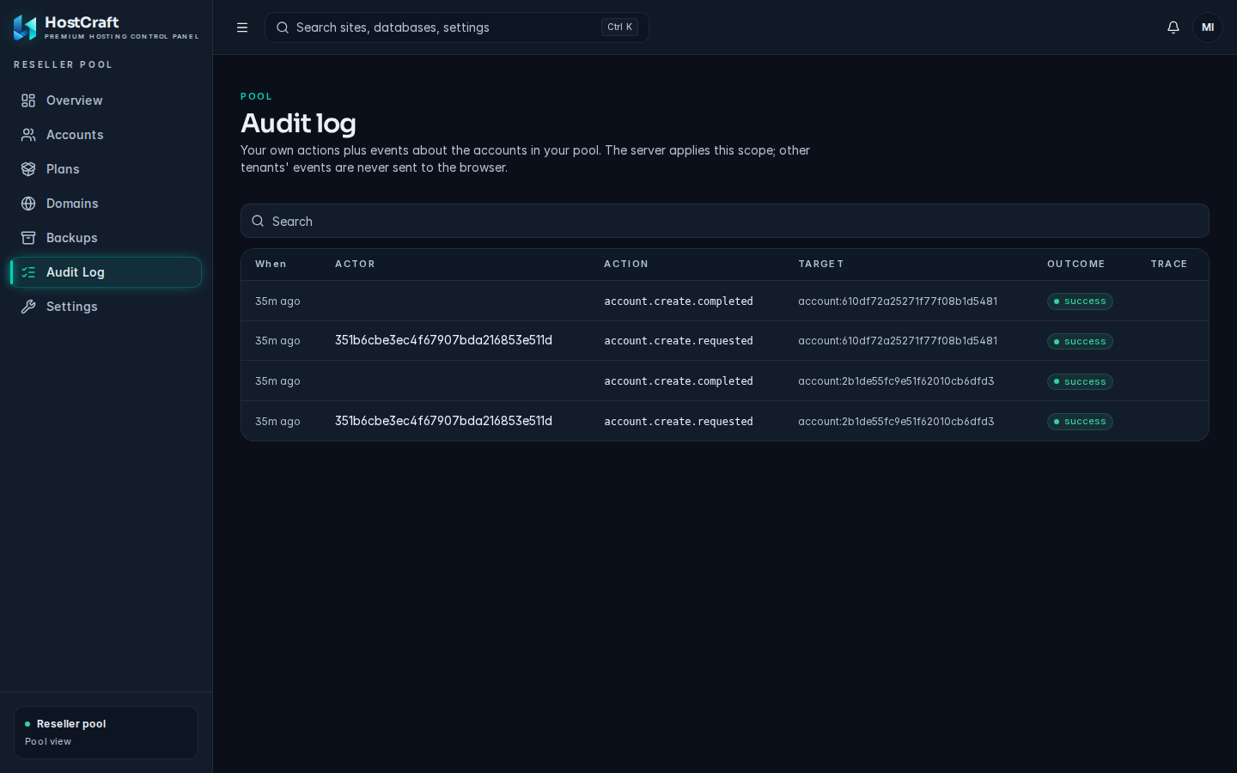Click the Ctrl K shortcut badge
Viewport: 1237px width, 773px height.
click(x=619, y=27)
